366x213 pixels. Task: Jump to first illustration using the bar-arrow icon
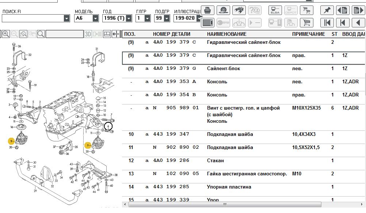tap(327, 23)
